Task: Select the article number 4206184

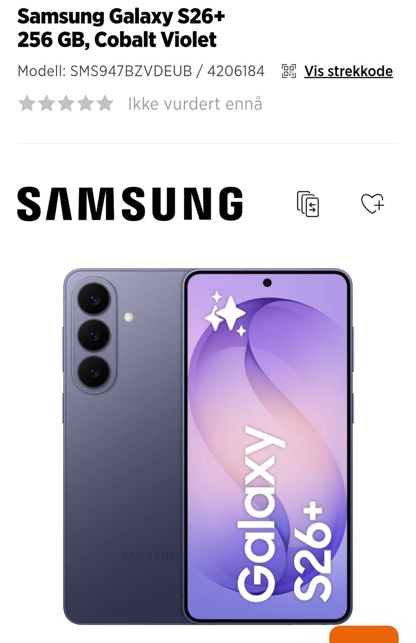Action: (236, 71)
